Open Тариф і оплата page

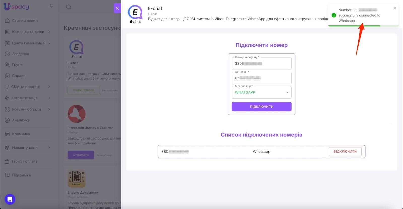[x=24, y=161]
